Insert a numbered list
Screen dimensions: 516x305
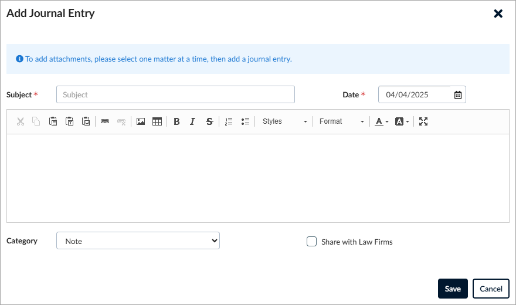click(229, 121)
